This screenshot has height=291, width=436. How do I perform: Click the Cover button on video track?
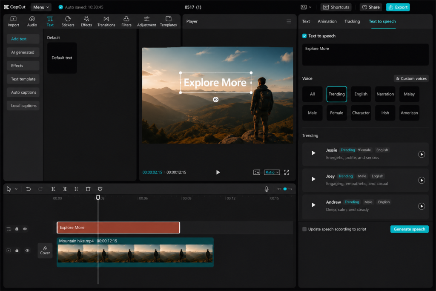45,251
